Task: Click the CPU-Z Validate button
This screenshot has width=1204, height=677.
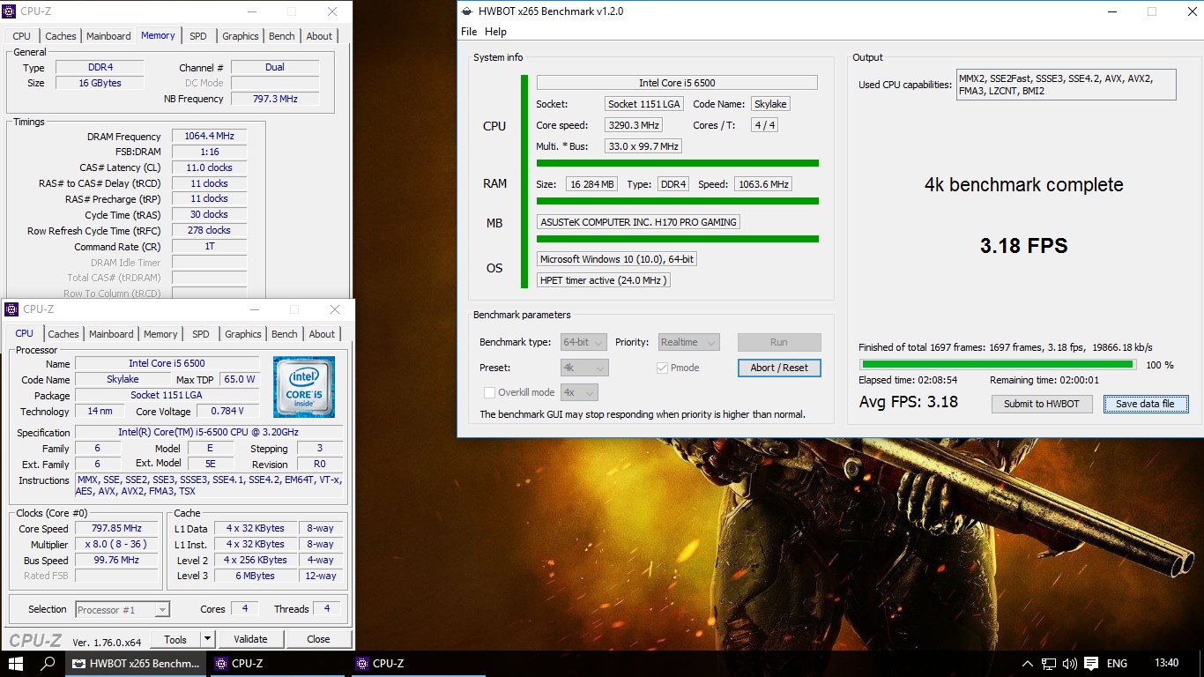Action: point(250,639)
